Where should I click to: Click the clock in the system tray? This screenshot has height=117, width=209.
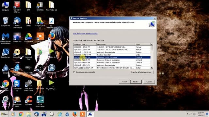point(201,114)
